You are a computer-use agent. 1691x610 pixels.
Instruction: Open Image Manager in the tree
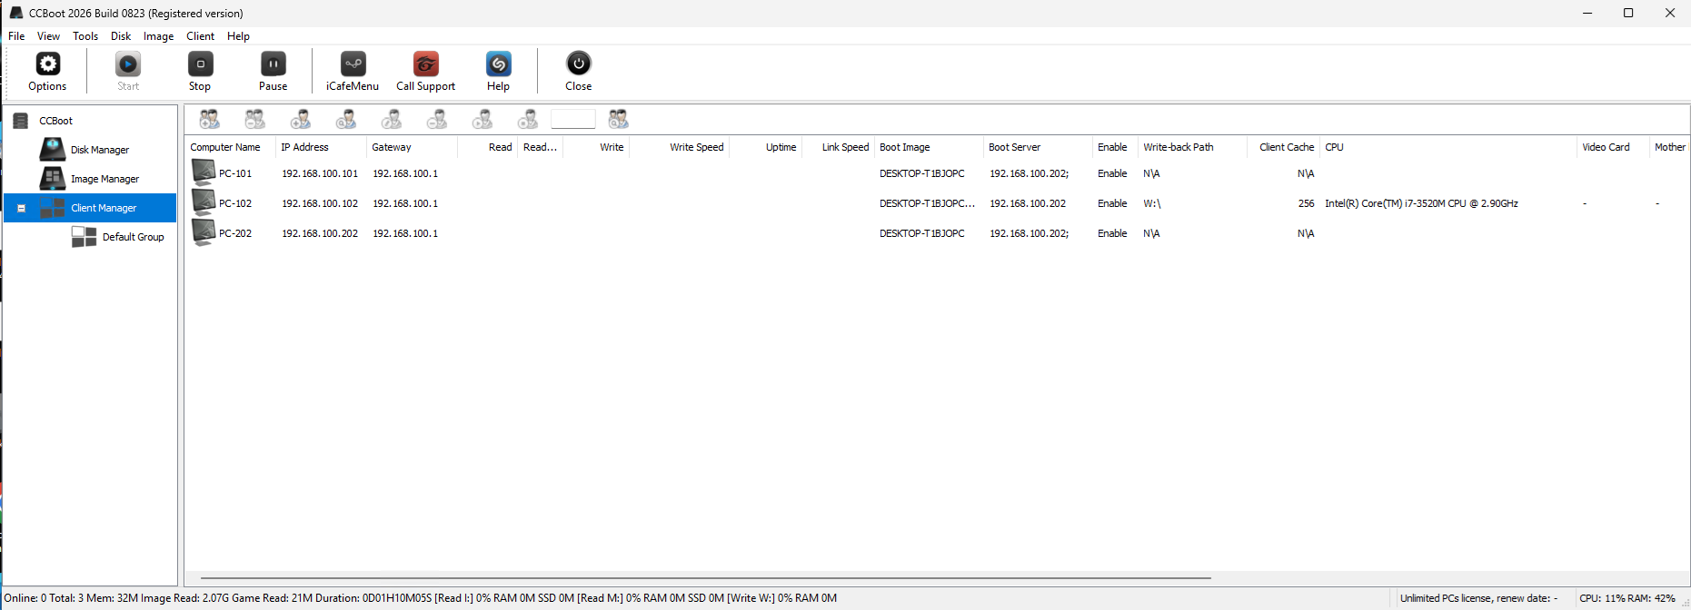(x=104, y=179)
